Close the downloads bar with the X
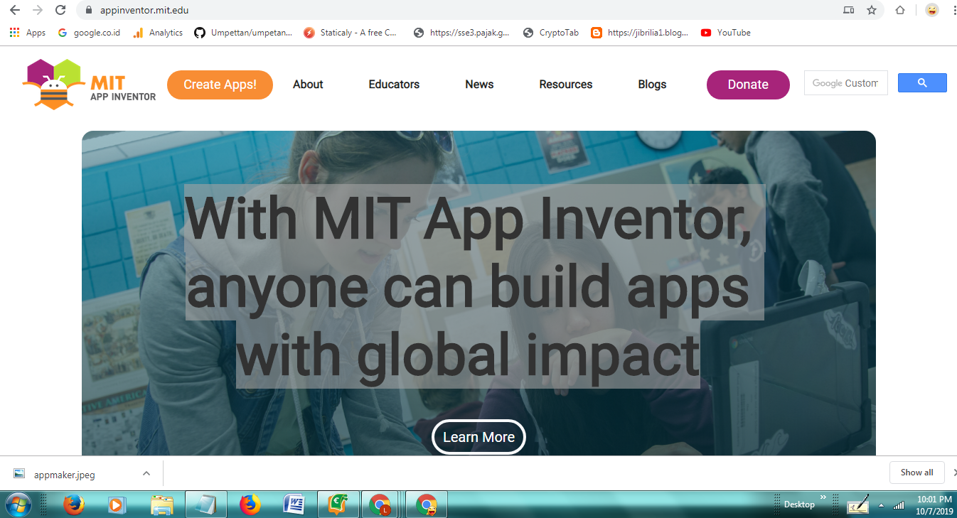 tap(954, 473)
